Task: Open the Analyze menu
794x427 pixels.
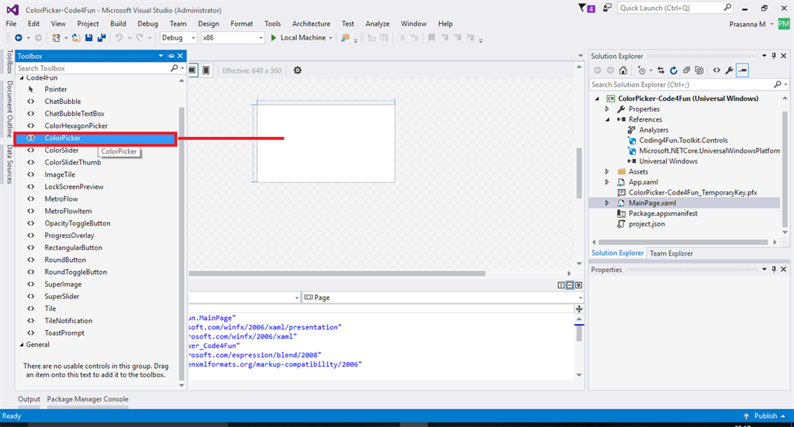Action: pos(378,24)
